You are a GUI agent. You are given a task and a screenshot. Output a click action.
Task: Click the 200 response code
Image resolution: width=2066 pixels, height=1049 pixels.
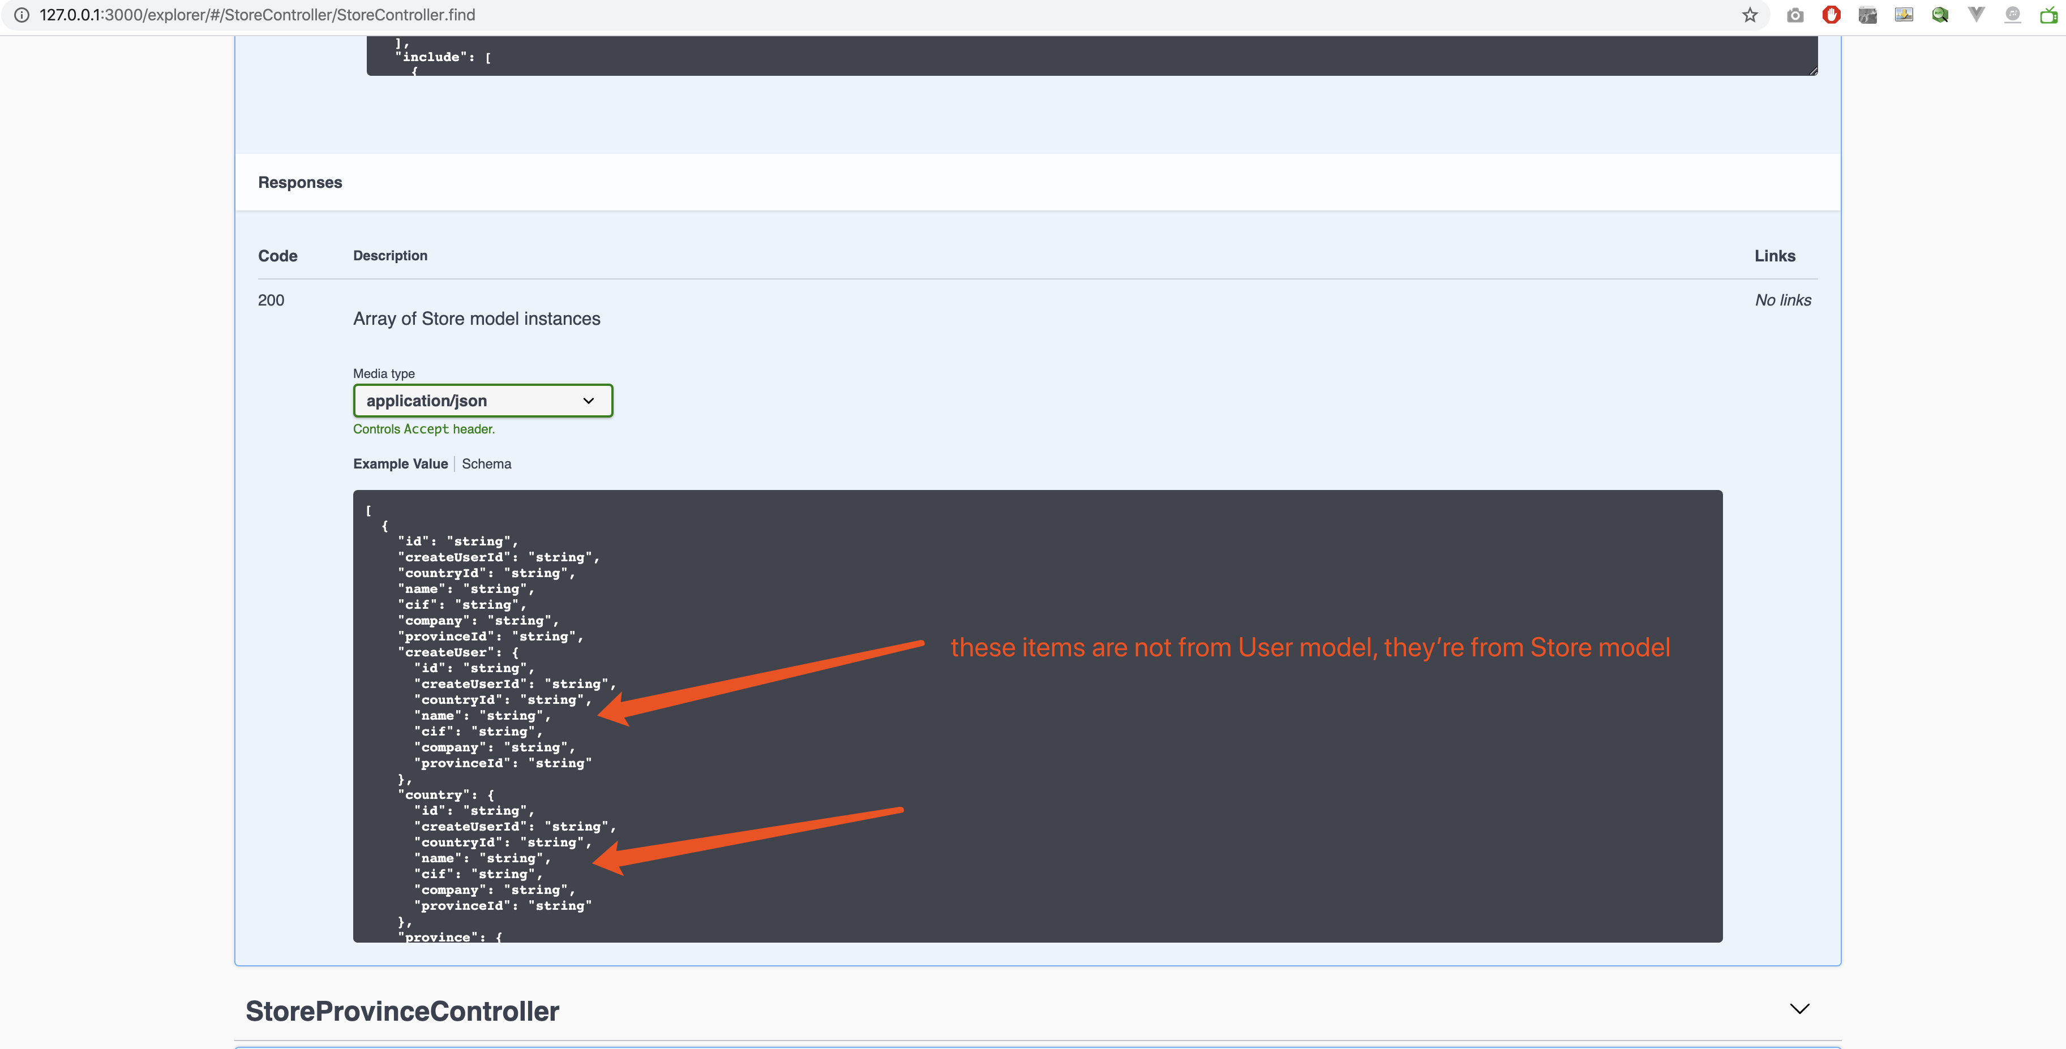[x=271, y=300]
